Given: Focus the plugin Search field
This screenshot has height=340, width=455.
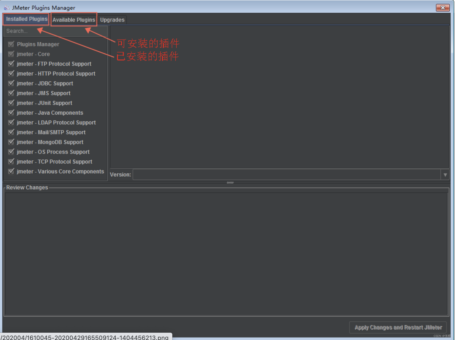Looking at the screenshot, I should pos(55,31).
